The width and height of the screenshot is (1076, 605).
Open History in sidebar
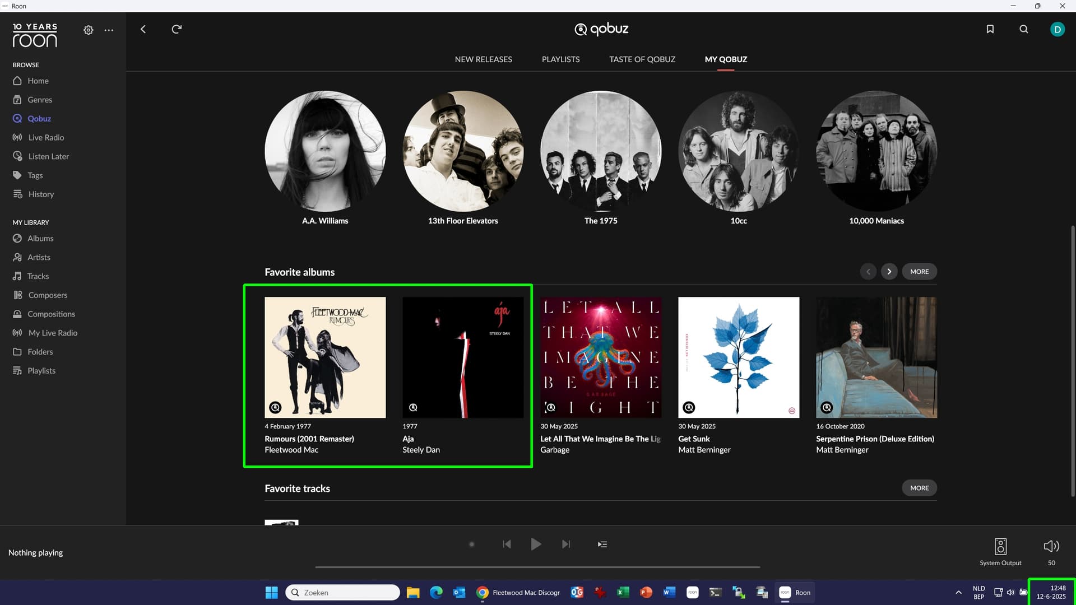[41, 194]
